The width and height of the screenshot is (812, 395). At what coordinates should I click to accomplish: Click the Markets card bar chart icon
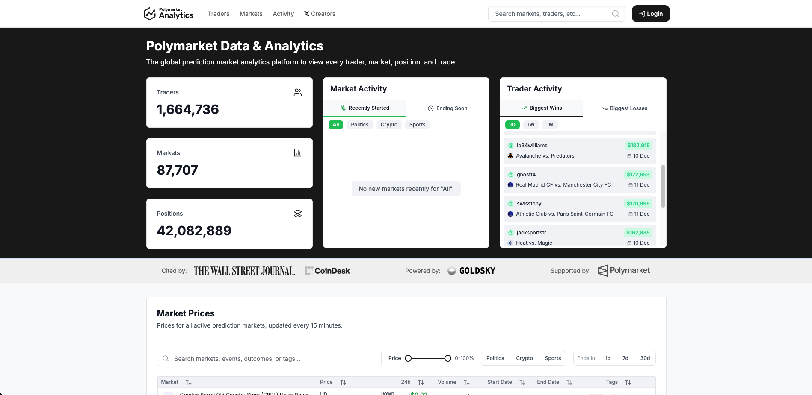coord(298,153)
